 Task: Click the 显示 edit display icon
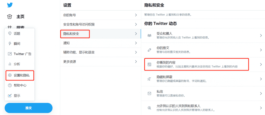tap(10, 96)
